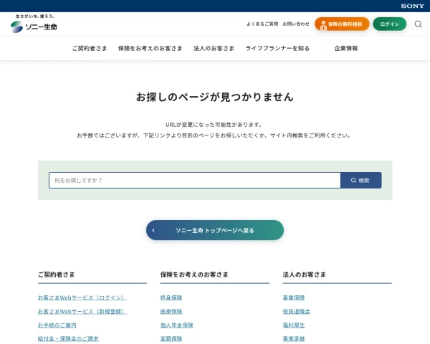Open 役員退職金 link

pos(297,311)
